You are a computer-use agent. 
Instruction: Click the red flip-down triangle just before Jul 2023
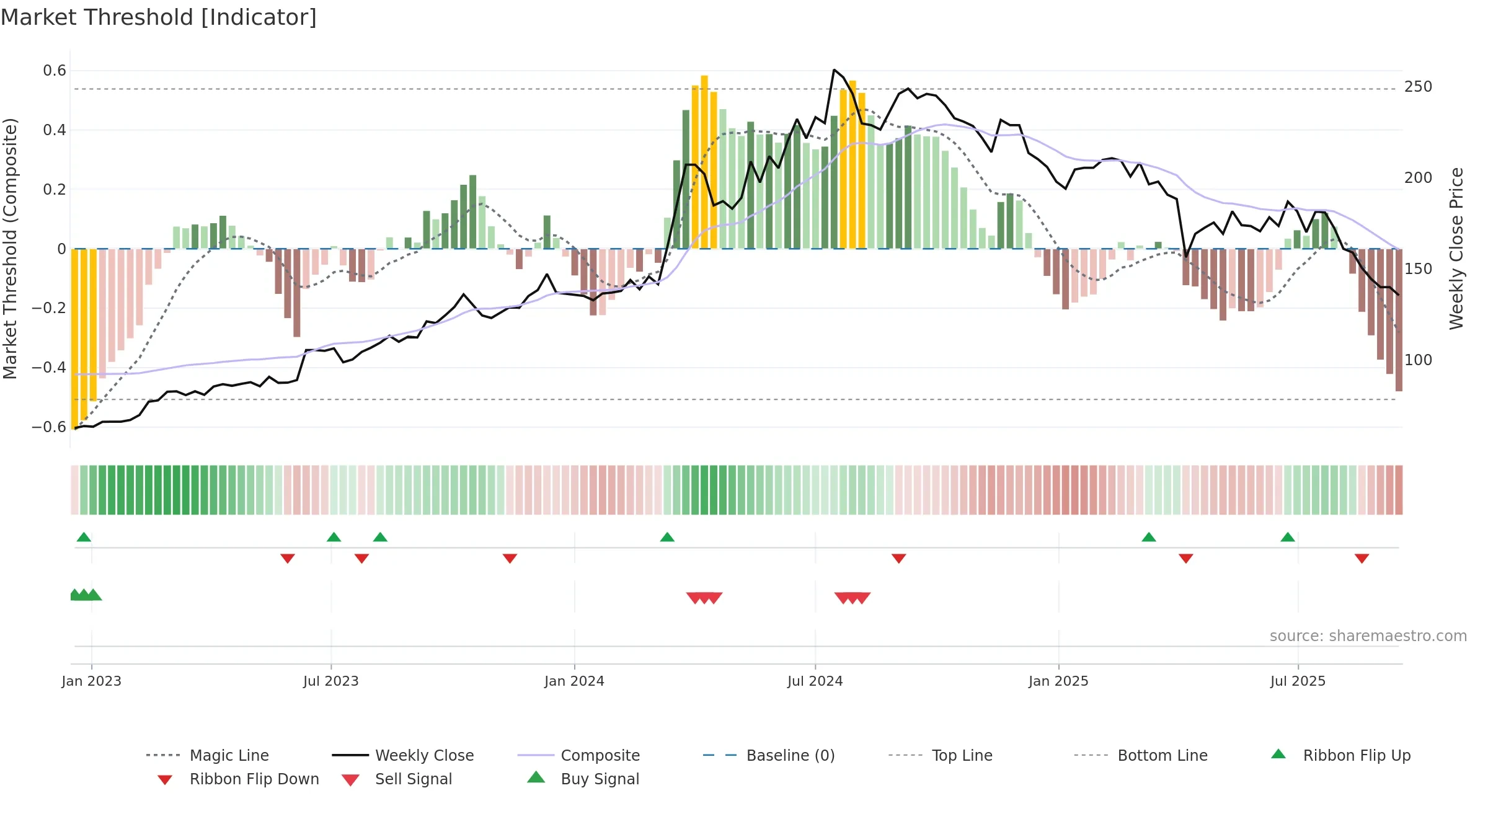coord(288,559)
